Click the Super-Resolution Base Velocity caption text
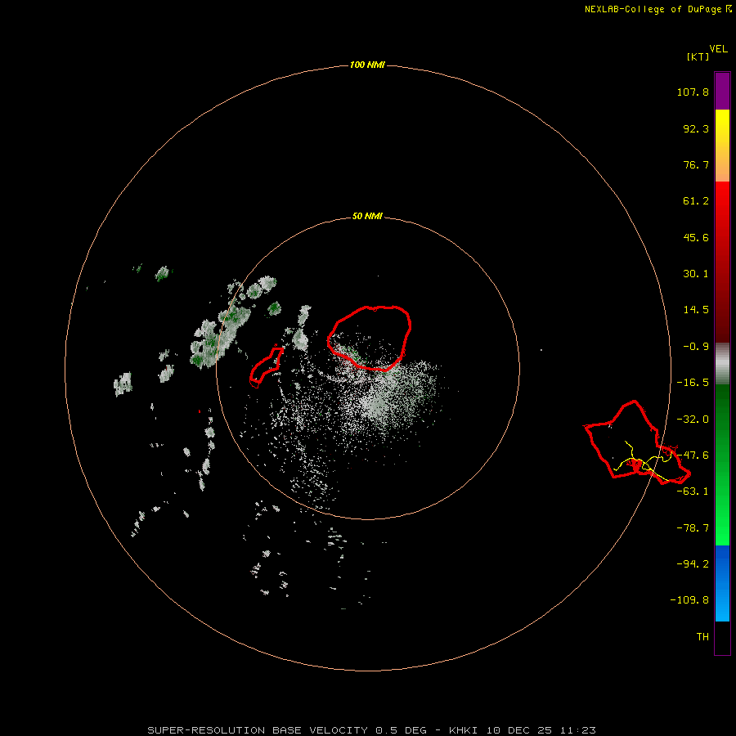This screenshot has height=736, width=736. (372, 730)
